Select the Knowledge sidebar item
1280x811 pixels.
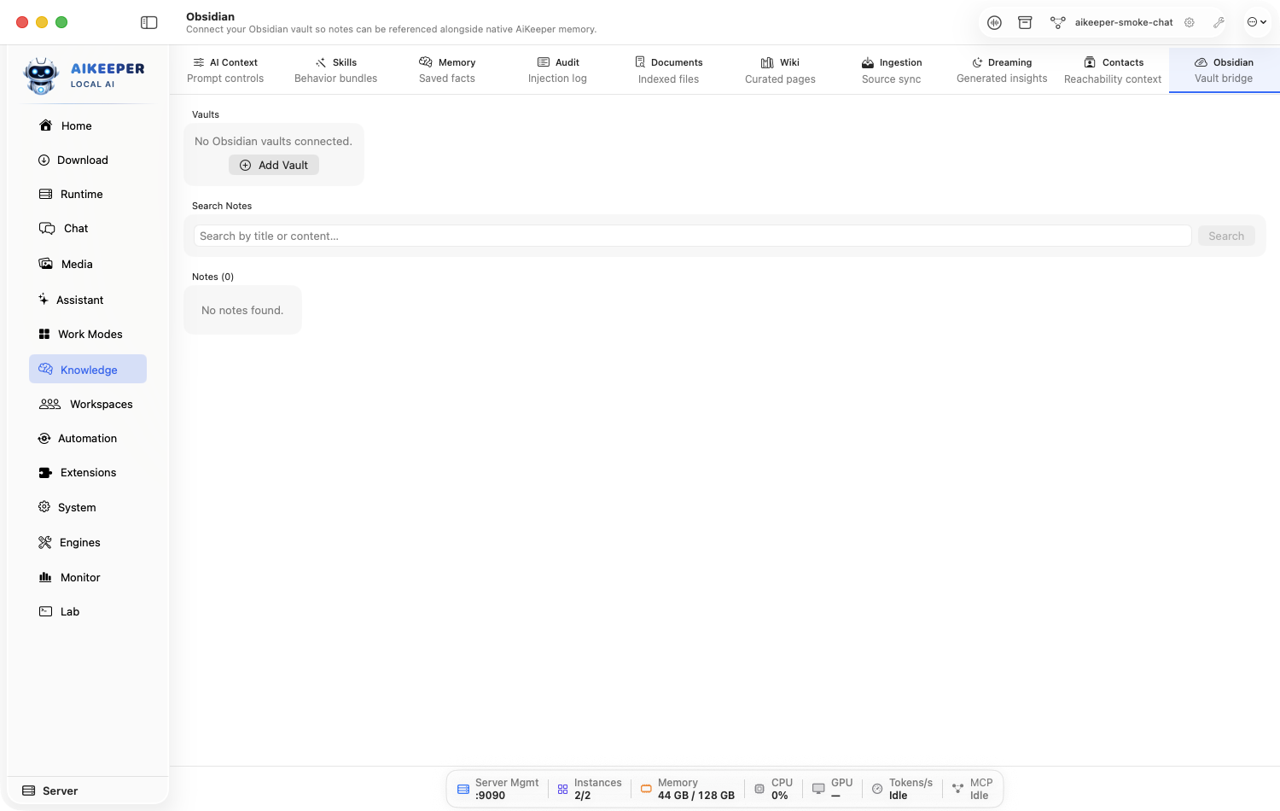pos(88,369)
